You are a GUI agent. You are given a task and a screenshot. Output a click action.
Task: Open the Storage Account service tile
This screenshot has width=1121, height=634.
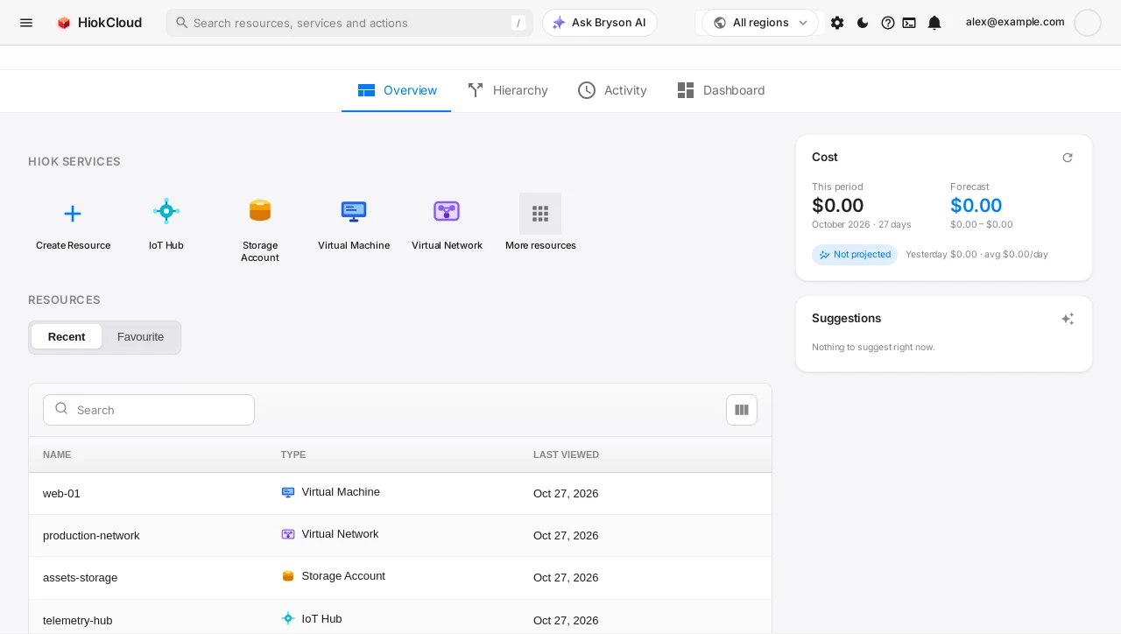coord(260,229)
